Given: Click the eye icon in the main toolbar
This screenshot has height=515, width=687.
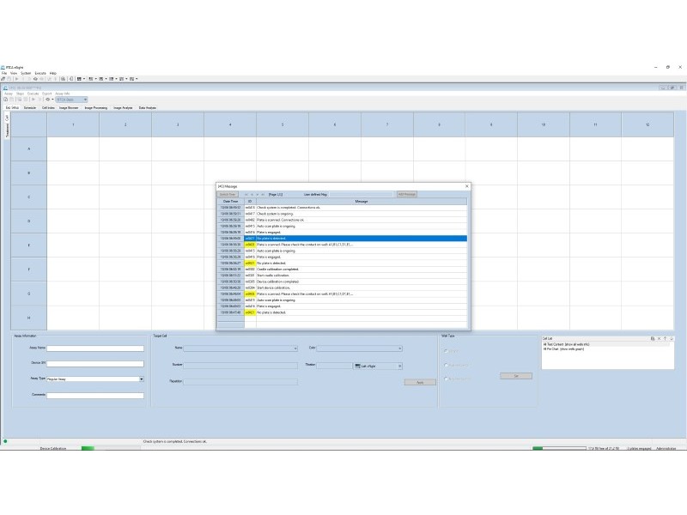Looking at the screenshot, I should [35, 79].
